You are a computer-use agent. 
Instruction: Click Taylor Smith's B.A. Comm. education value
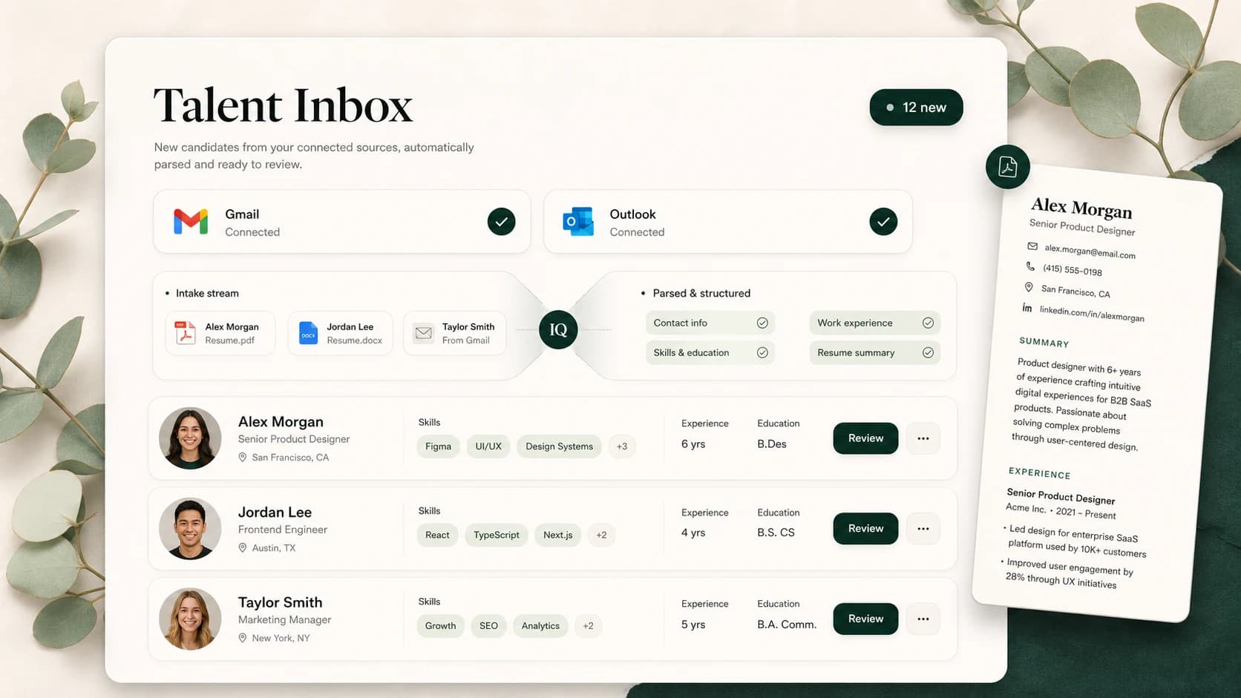[787, 625]
